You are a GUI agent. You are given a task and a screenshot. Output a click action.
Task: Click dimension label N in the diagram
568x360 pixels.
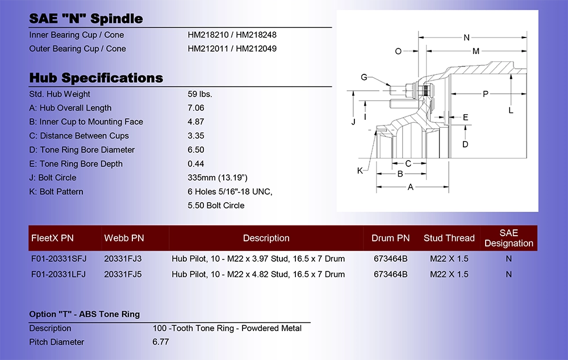466,37
